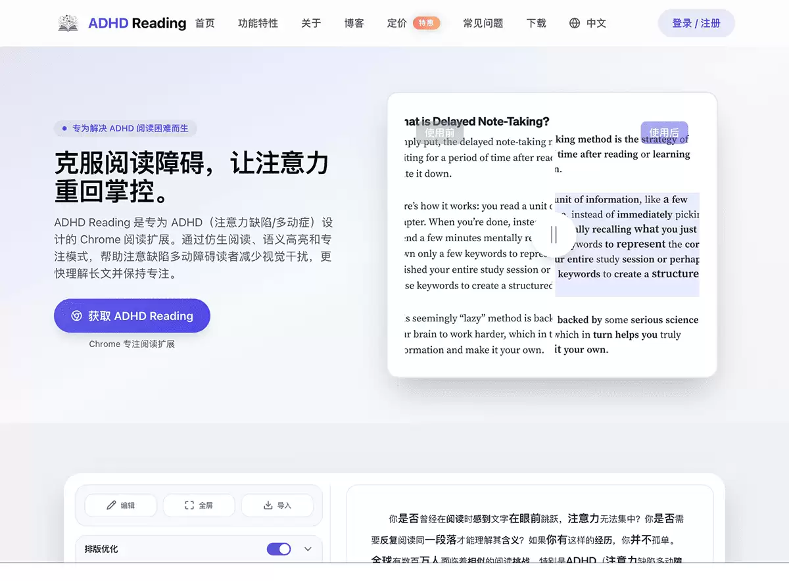Open the 定价 nav item

pyautogui.click(x=397, y=23)
